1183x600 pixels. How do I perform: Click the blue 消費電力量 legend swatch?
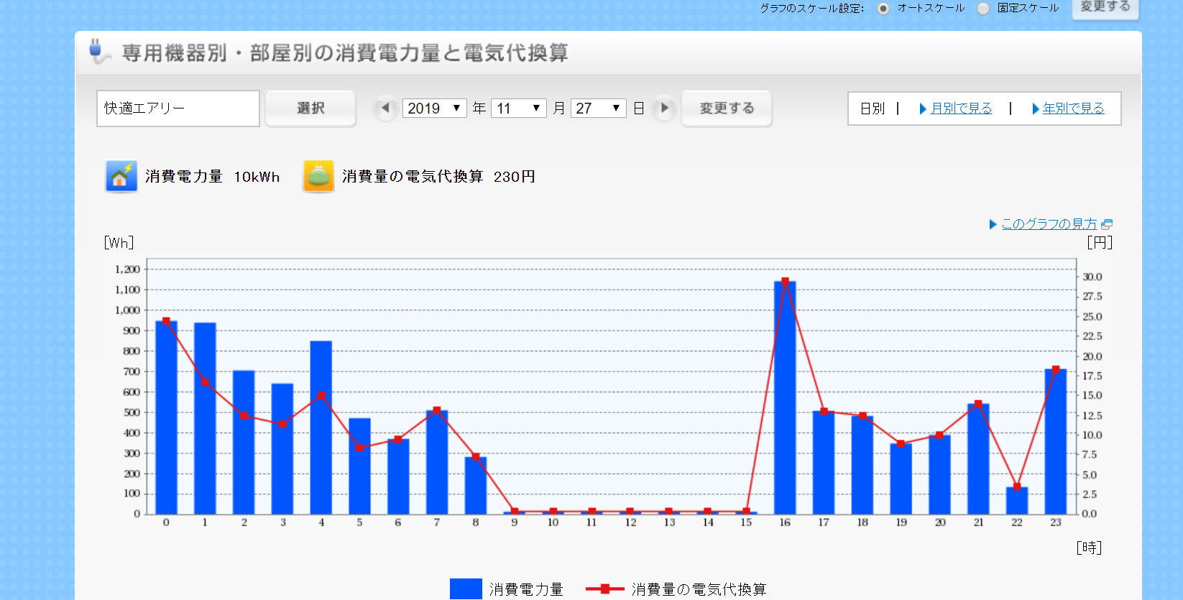(x=466, y=589)
